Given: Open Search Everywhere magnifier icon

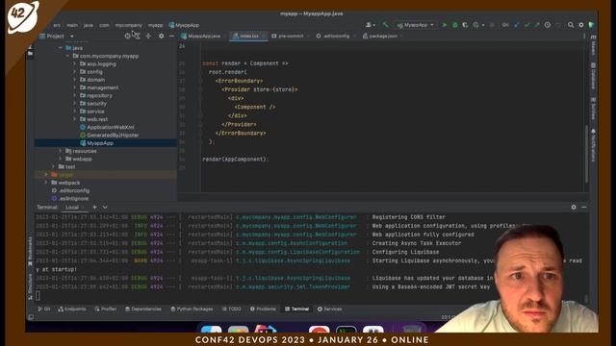Looking at the screenshot, I should coord(571,25).
